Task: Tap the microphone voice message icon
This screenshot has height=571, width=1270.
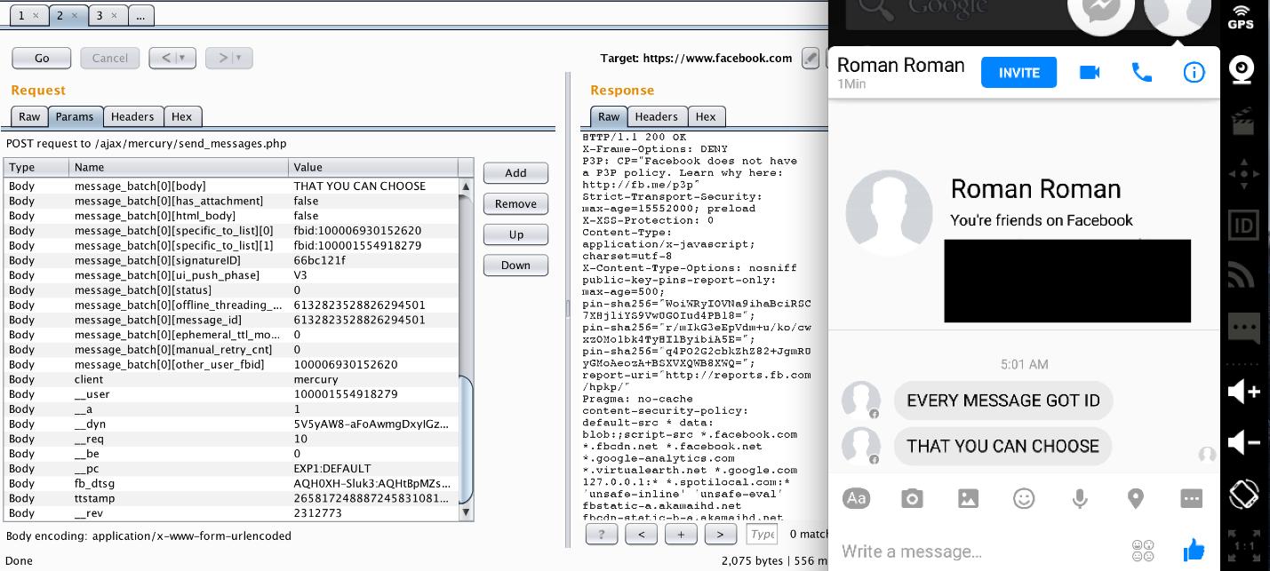Action: coord(1080,499)
